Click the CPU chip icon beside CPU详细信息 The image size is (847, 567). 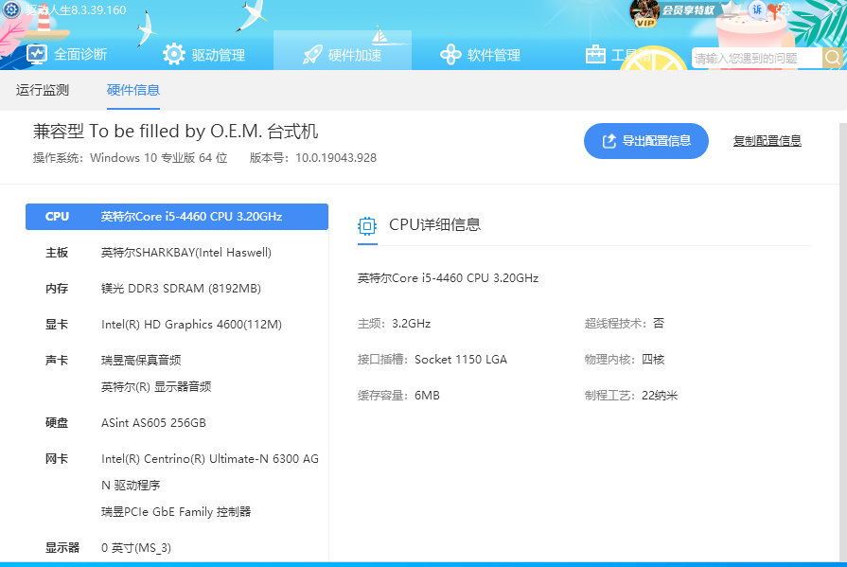click(x=367, y=226)
